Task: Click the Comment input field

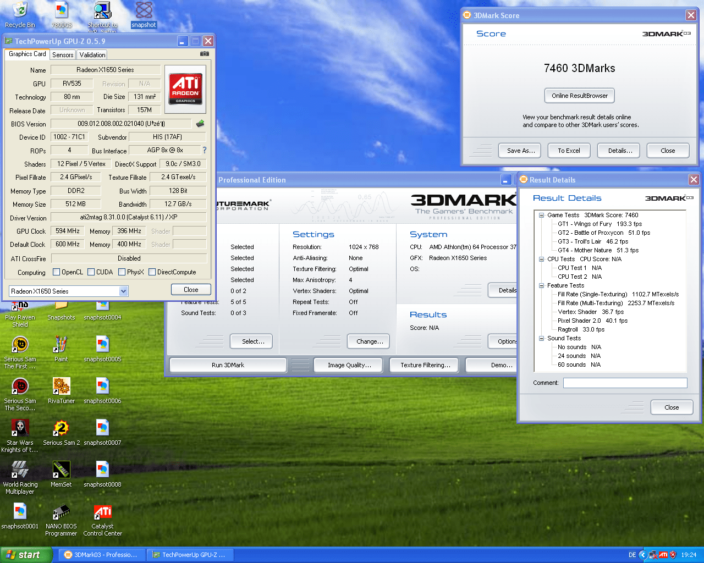Action: click(625, 383)
